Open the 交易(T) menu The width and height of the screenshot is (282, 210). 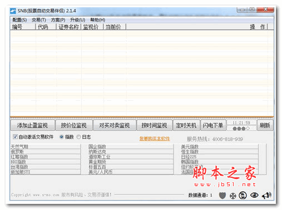39,20
